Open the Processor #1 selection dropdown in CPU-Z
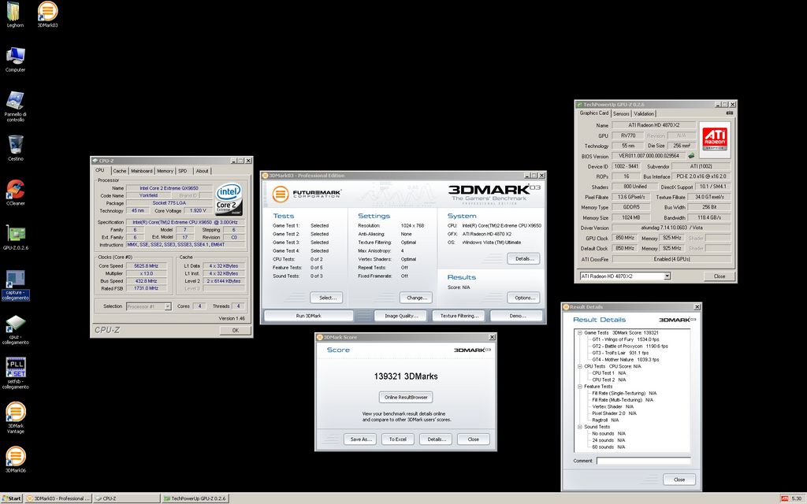 [149, 306]
